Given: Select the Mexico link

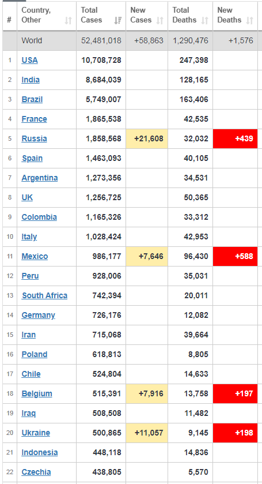Looking at the screenshot, I should point(35,256).
